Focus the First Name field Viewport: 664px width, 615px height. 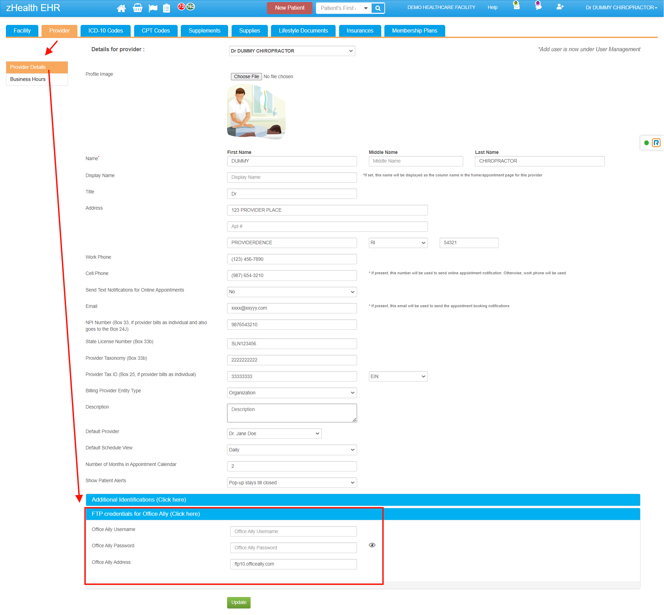tap(292, 161)
